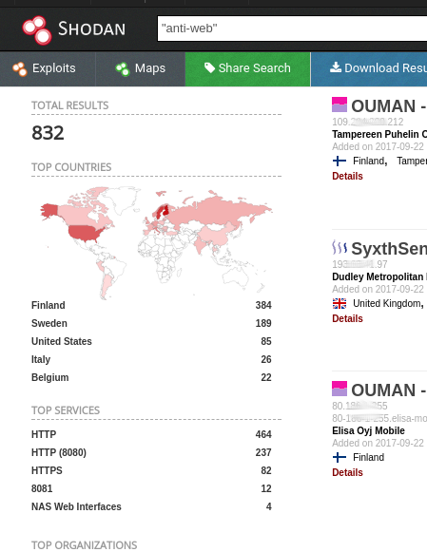The width and height of the screenshot is (427, 552).
Task: Open the Maps menu item
Action: click(x=140, y=68)
